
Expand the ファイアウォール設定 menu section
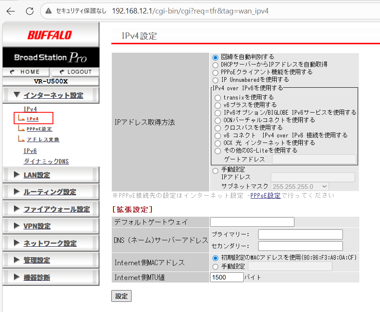(x=57, y=209)
